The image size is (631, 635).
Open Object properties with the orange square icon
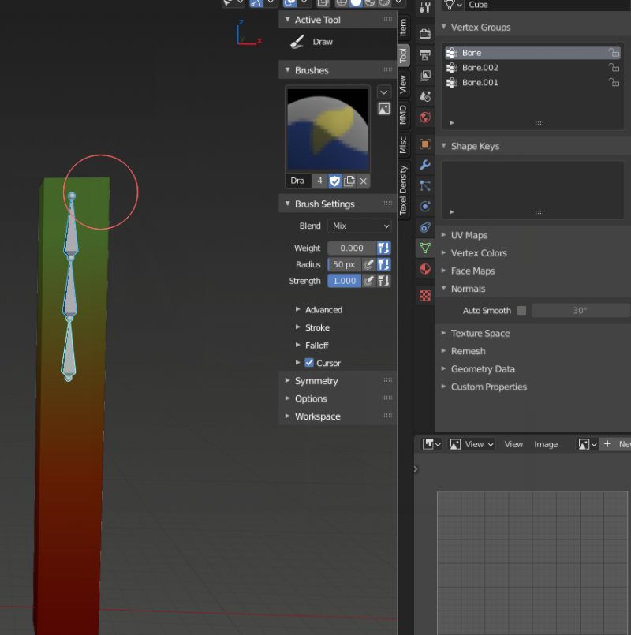(x=424, y=143)
